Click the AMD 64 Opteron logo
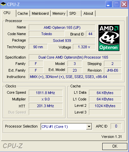Image resolution: width=129 pixels, height=152 pixels. click(109, 38)
